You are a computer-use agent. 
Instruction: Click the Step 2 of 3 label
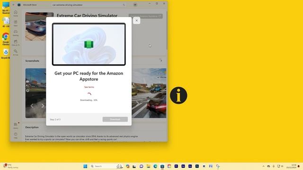[x=55, y=119]
